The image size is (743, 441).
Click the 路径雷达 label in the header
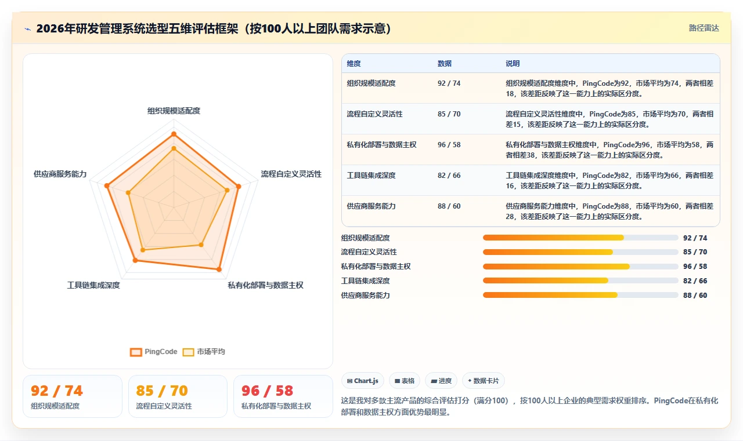[x=704, y=28]
